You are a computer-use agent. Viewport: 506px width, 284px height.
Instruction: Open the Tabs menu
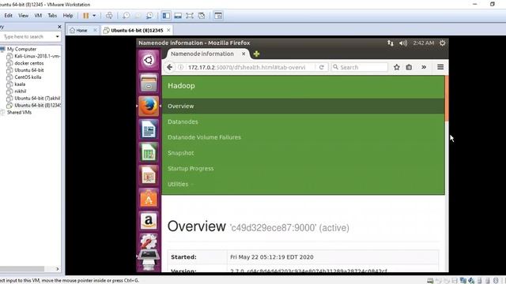click(x=52, y=16)
